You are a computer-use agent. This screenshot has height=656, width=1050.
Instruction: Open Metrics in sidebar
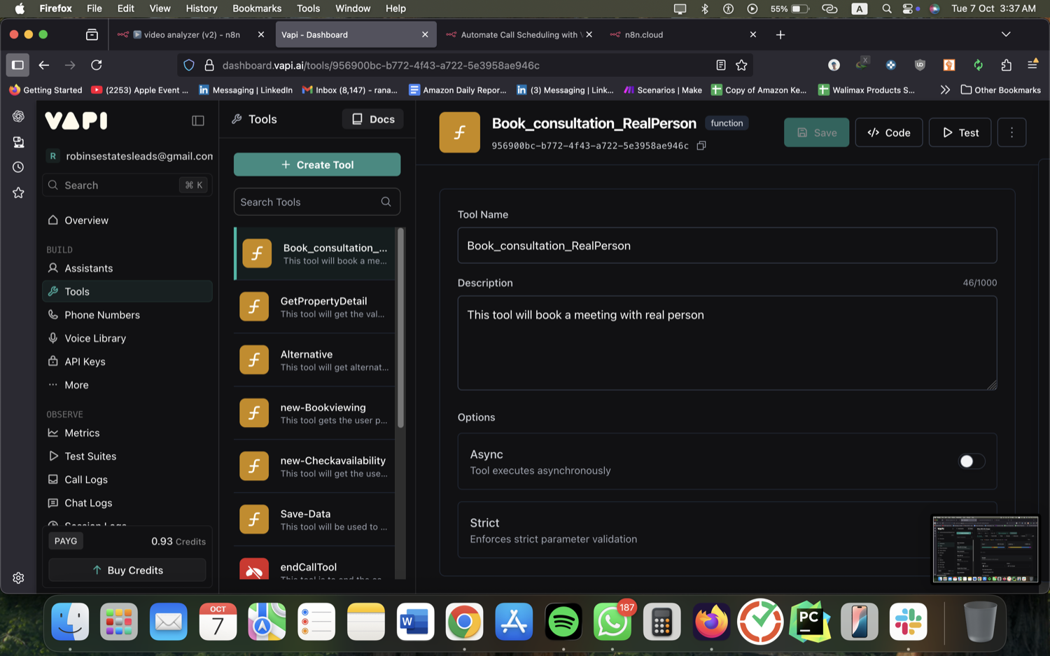pos(127,433)
